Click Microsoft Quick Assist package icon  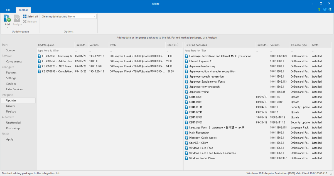[x=187, y=138]
